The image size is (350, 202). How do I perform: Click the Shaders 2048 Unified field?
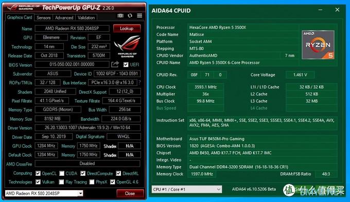point(55,91)
